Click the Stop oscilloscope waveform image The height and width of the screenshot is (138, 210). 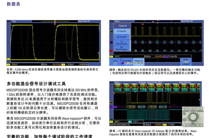(54, 43)
